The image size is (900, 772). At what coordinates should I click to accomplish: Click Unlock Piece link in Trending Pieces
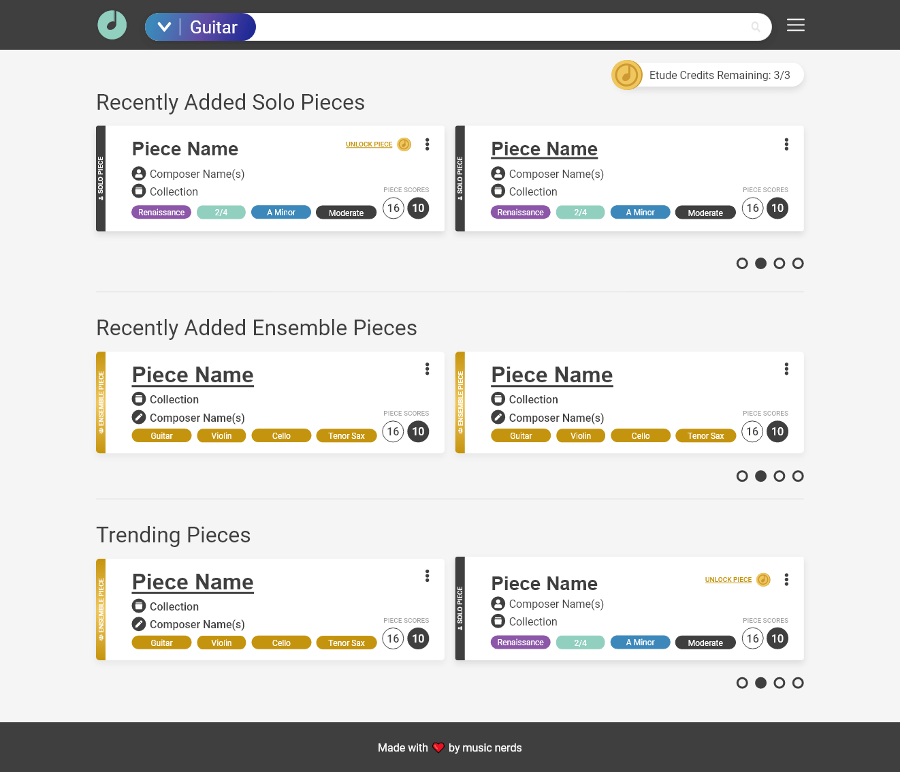pyautogui.click(x=728, y=580)
